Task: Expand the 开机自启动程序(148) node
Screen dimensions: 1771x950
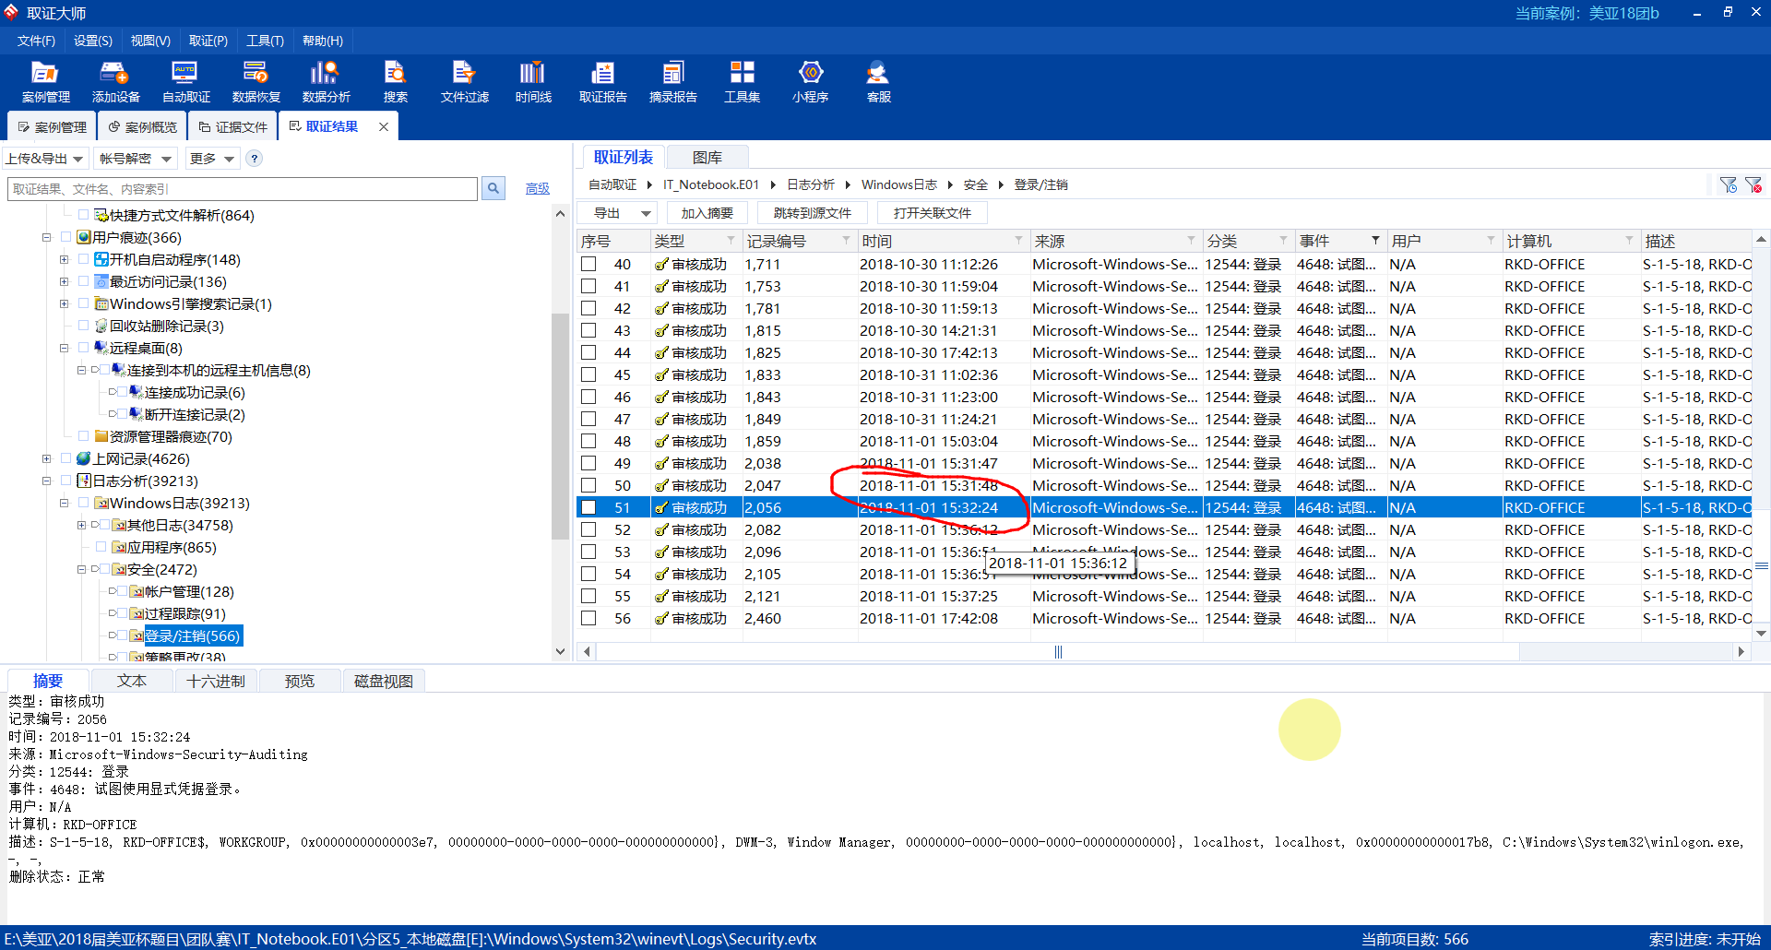Action: [x=64, y=259]
